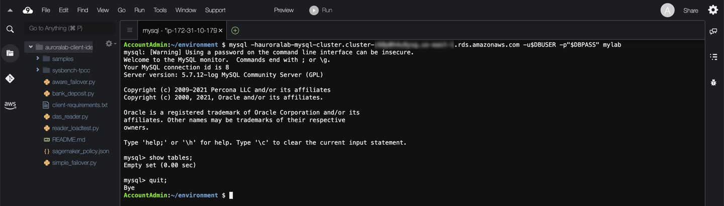
Task: Open file tree settings gear dropdown
Action: (x=110, y=44)
